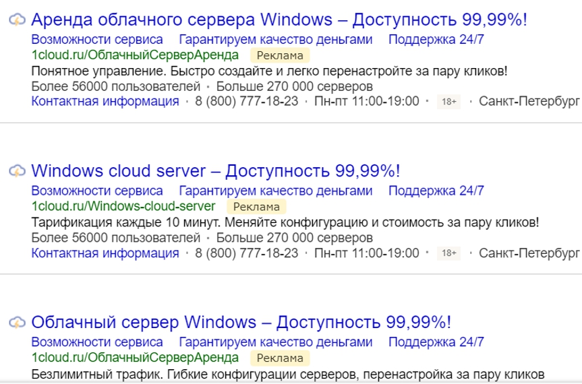582x384 pixels.
Task: Click 'Пн-пт 11:00-19:00' in 'Windows cloud server' ad
Action: pyautogui.click(x=367, y=253)
